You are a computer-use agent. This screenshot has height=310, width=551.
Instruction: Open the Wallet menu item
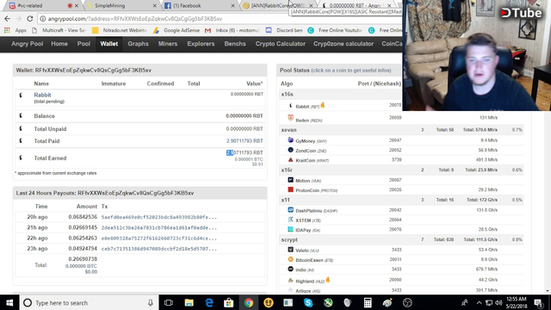(x=109, y=44)
